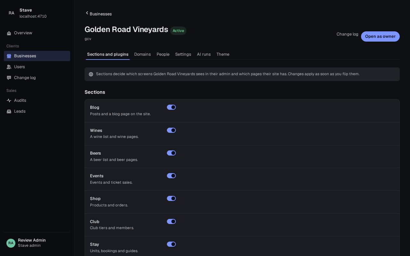The image size is (410, 256).
Task: View the AI runs tab
Action: pyautogui.click(x=204, y=54)
